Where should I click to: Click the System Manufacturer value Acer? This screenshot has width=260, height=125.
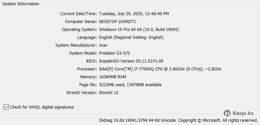point(103,45)
